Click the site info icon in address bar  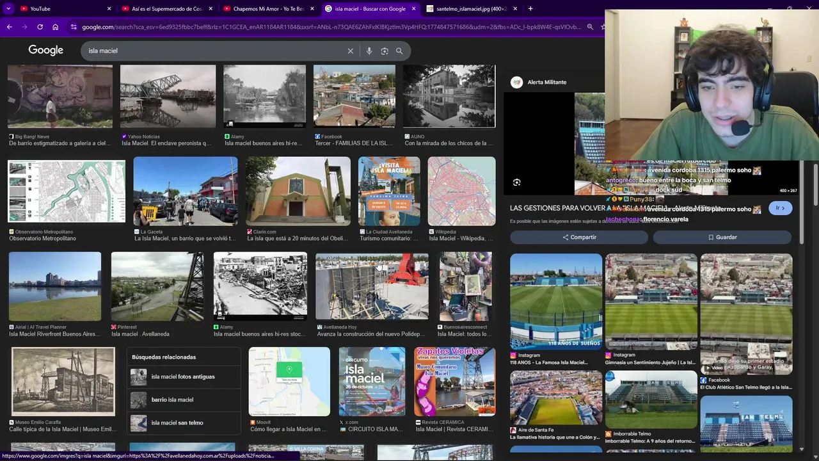pos(74,27)
